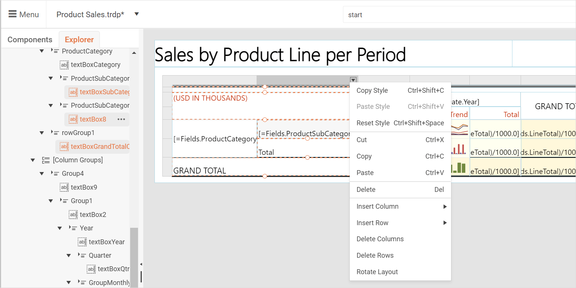Viewport: 576px width, 288px height.
Task: Collapse the Group4 node
Action: click(x=42, y=174)
